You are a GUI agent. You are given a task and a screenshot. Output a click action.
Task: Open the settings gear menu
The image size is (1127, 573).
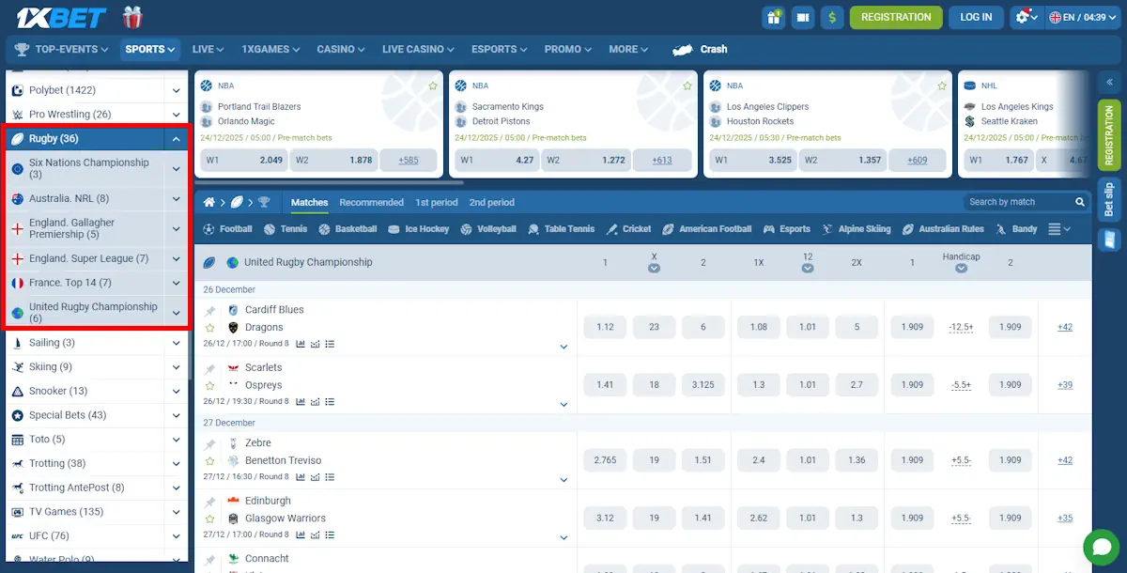tap(1025, 17)
